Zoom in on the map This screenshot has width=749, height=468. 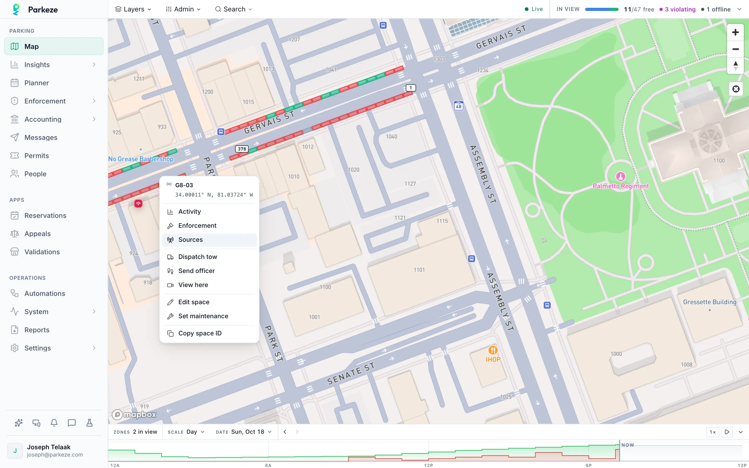point(735,32)
